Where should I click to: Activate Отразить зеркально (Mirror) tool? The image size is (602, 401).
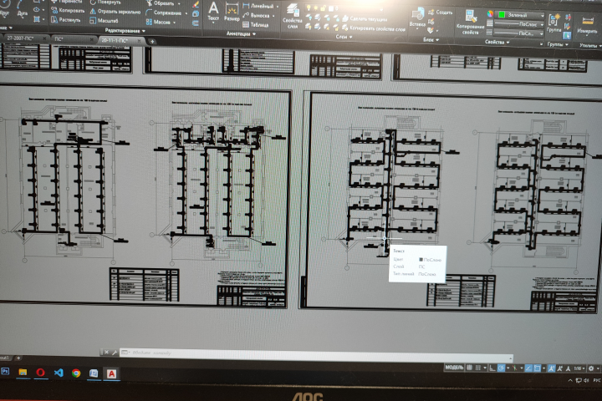(x=115, y=12)
